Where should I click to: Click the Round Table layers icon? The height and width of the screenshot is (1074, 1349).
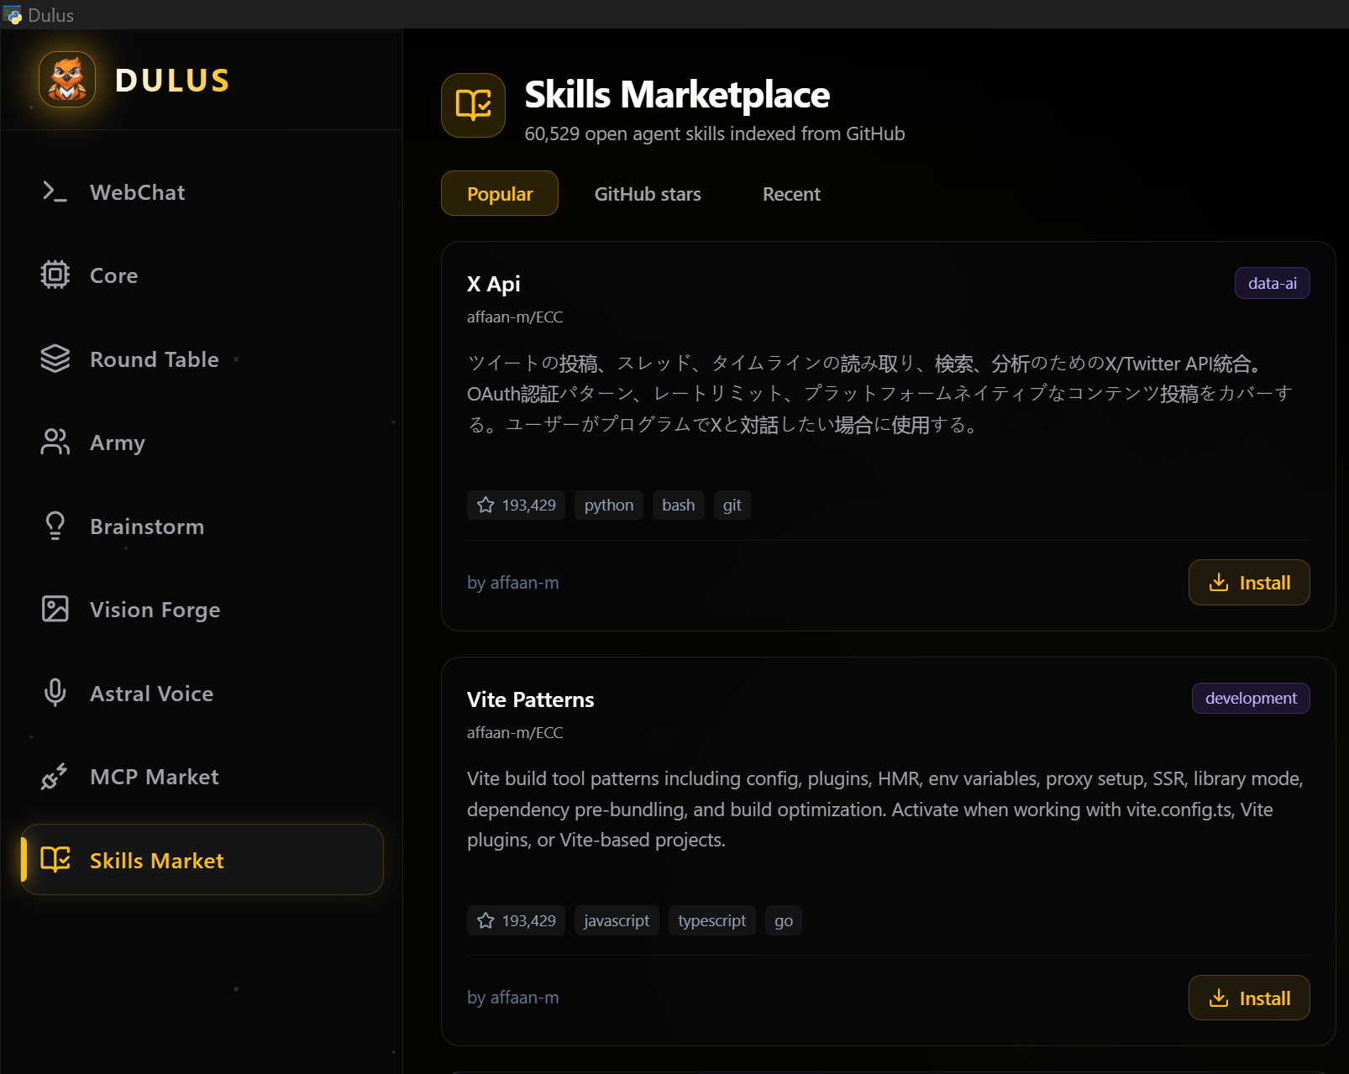[55, 359]
